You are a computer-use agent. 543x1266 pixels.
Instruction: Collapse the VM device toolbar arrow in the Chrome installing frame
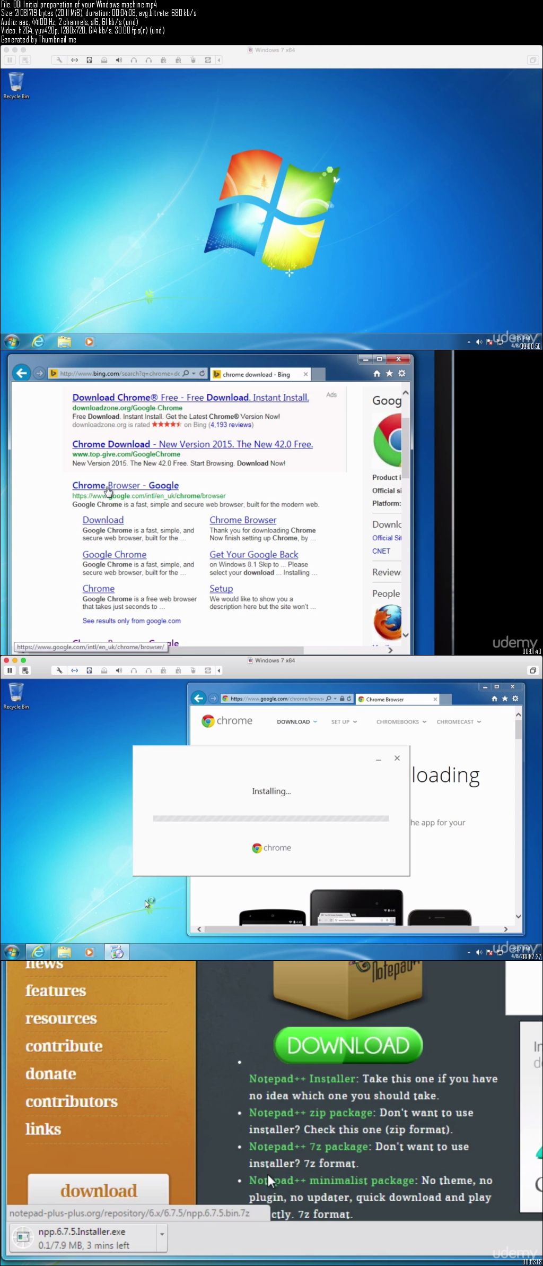219,670
